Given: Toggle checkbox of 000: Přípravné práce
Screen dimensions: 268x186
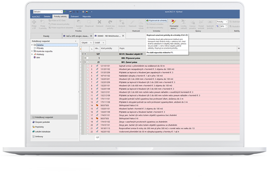Looking at the screenshot, I should tap(88, 58).
